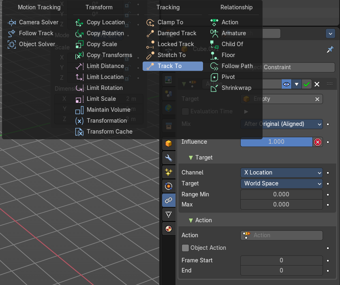Click the Action constraint icon in menu
This screenshot has width=340, height=285.
(214, 23)
